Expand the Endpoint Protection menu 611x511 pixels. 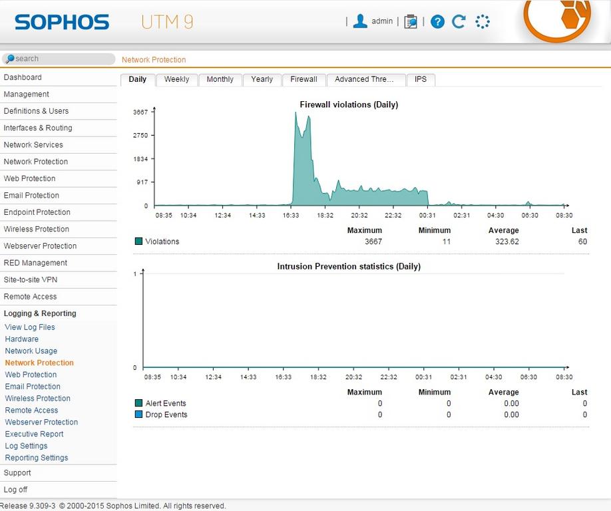pyautogui.click(x=59, y=212)
